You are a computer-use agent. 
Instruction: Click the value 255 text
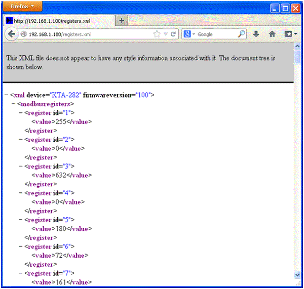[x=61, y=121]
